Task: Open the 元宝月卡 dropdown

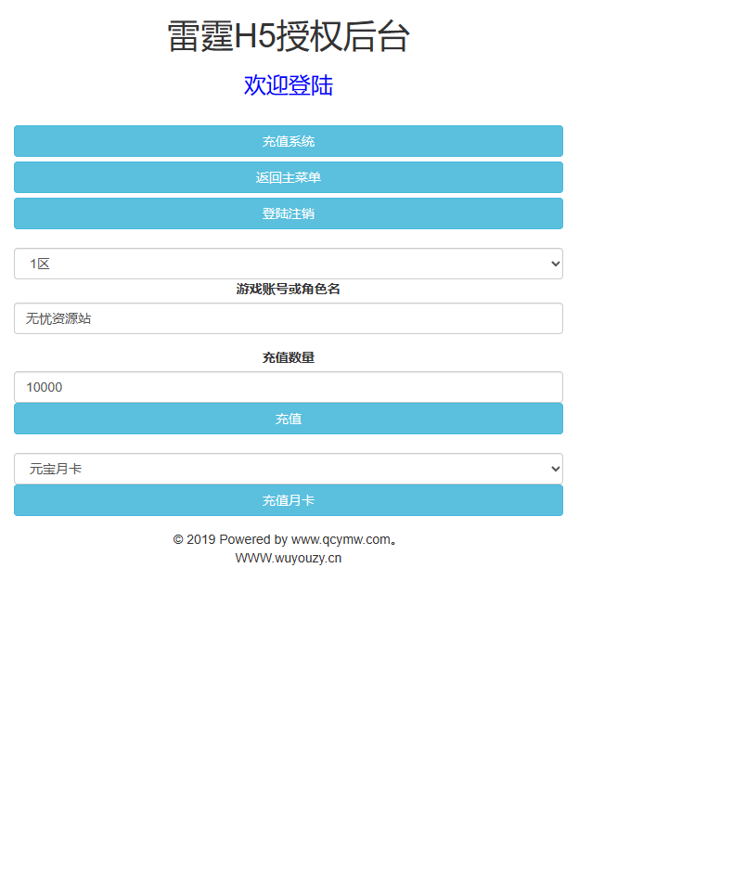Action: tap(288, 469)
